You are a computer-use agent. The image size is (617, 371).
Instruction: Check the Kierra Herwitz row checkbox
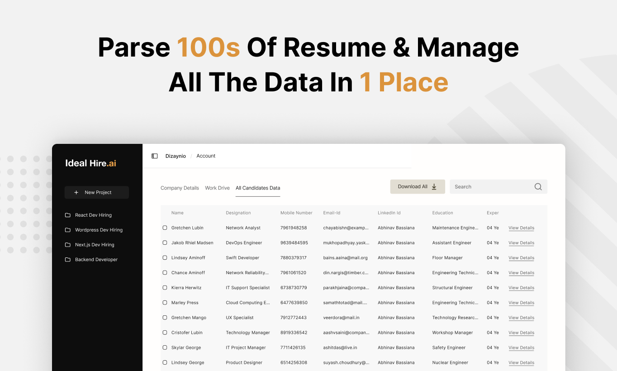165,288
